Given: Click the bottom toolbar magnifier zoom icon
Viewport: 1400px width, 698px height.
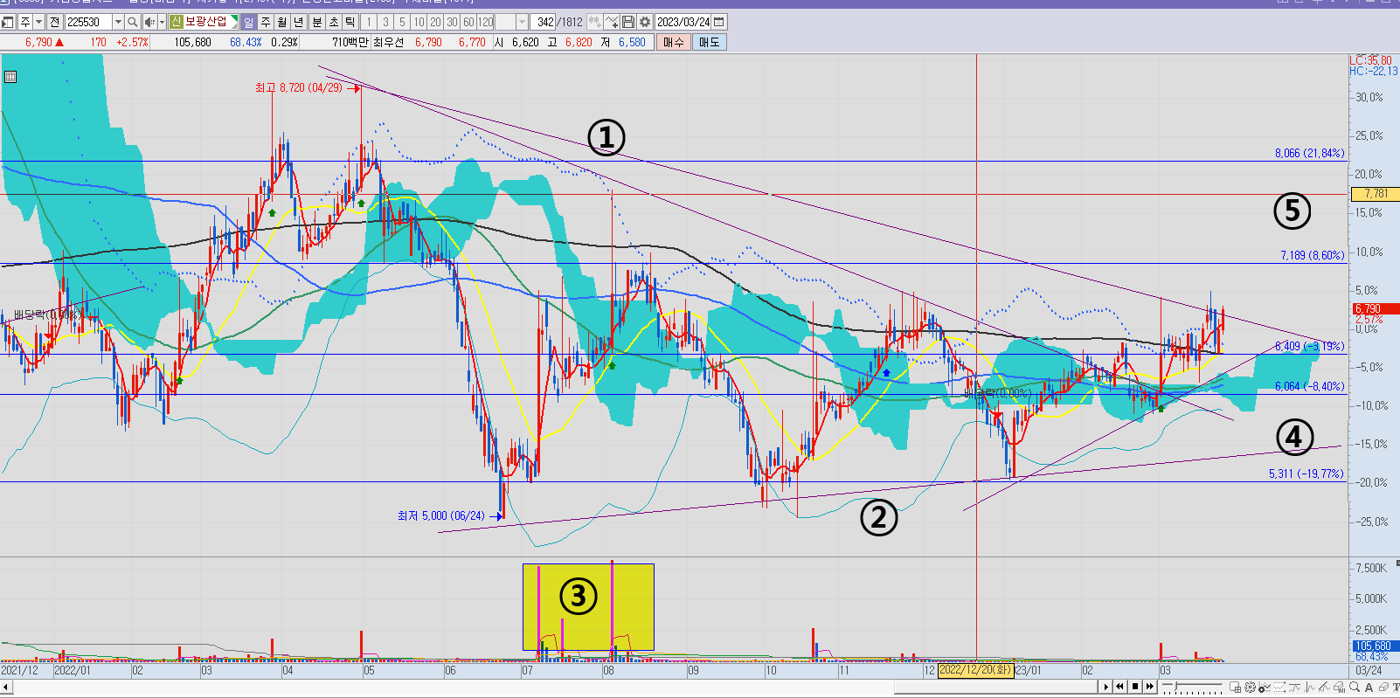Looking at the screenshot, I should [x=1355, y=687].
